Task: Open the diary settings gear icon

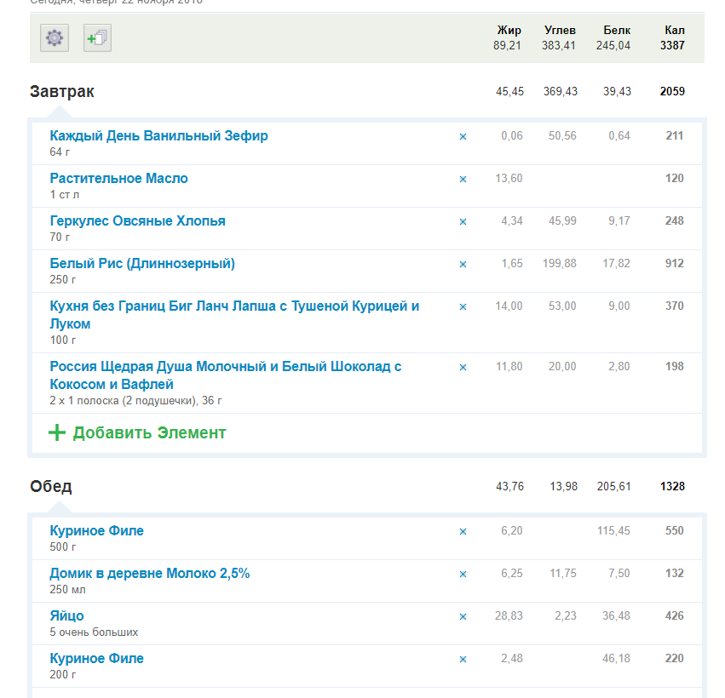Action: tap(55, 38)
